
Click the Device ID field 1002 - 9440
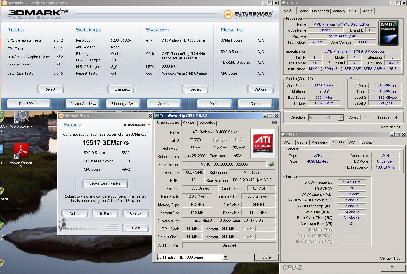click(x=193, y=172)
